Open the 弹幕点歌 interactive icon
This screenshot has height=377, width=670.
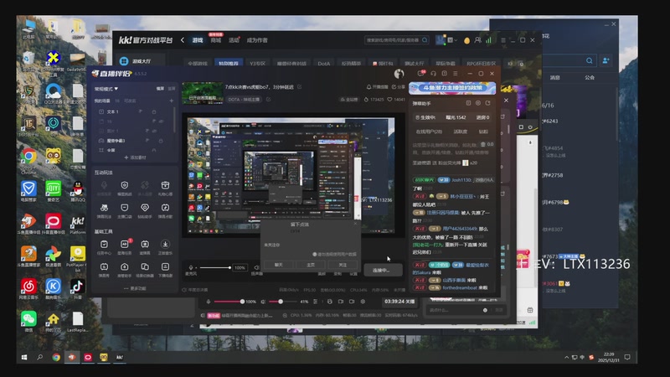pos(165,208)
